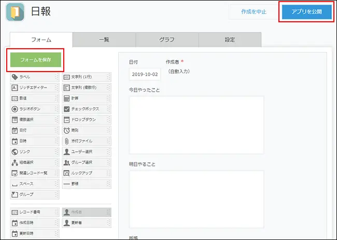Select the ルックアップ field in palette
This screenshot has width=337, height=240.
tap(86, 173)
